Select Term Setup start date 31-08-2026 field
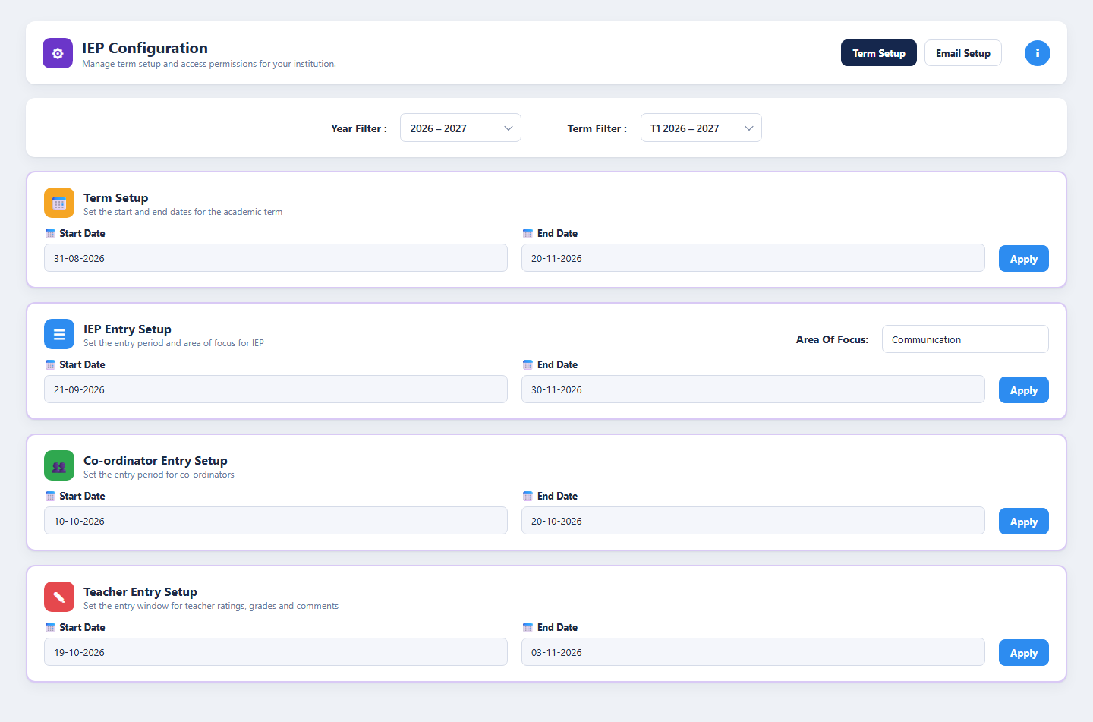This screenshot has height=722, width=1093. point(276,258)
